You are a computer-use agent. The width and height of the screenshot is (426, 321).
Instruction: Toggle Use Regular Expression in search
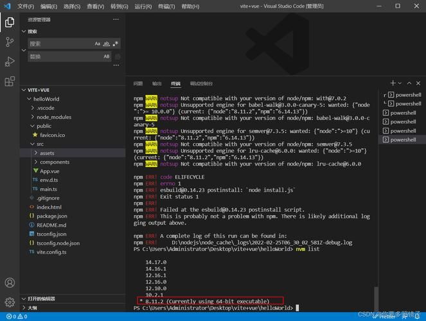click(x=116, y=44)
